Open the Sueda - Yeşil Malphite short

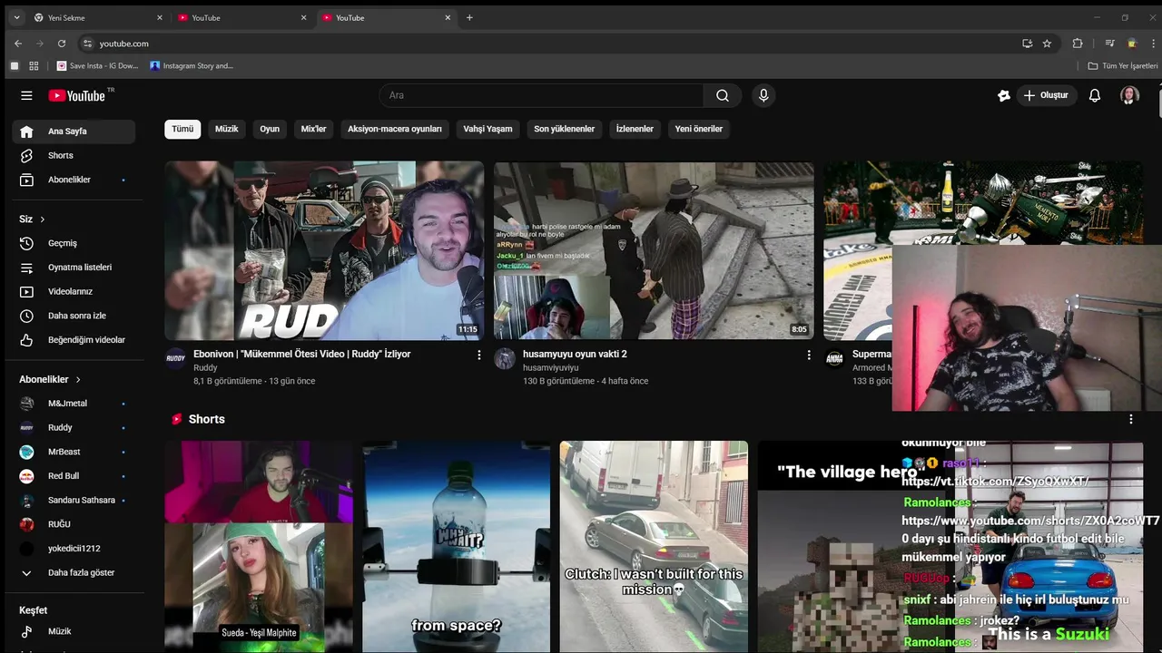[259, 547]
